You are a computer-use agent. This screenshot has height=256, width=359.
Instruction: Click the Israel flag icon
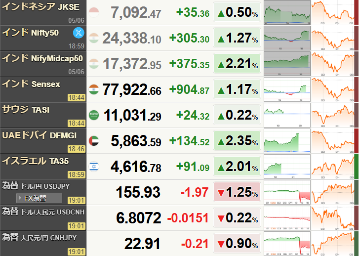tap(94, 167)
